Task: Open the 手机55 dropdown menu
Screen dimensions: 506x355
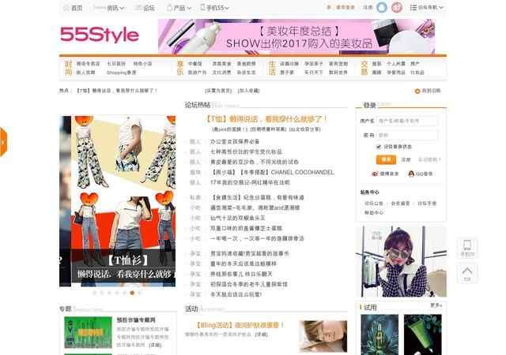Action: tap(216, 8)
